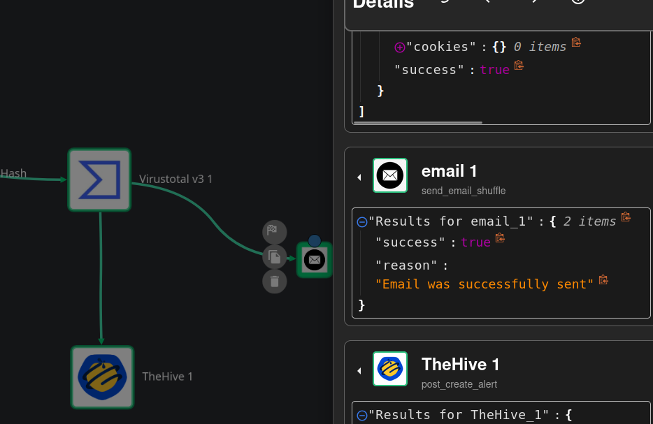
Task: Copy the email "success" value
Action: (x=500, y=238)
